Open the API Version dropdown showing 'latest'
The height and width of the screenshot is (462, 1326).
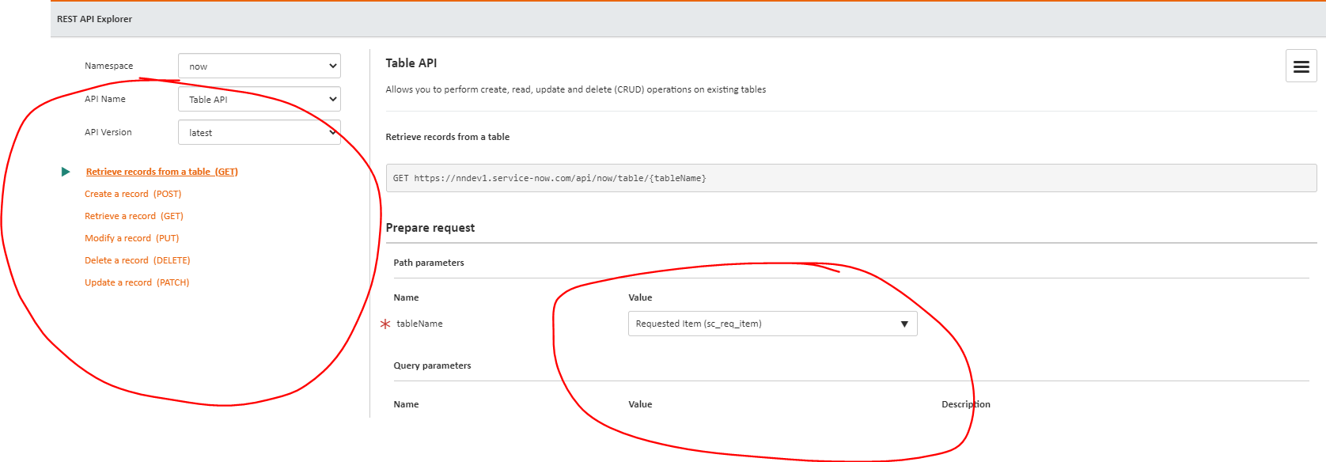260,132
